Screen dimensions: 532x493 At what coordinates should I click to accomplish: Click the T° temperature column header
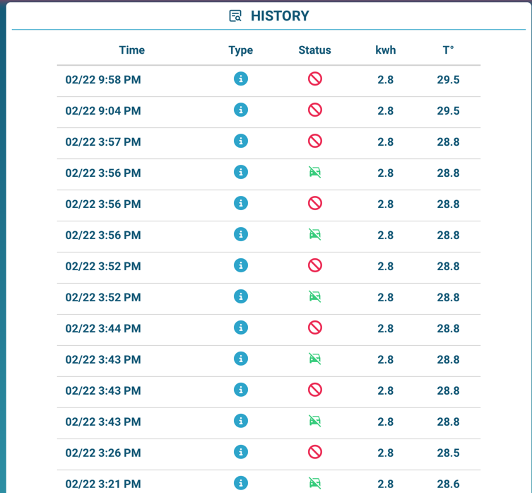coord(448,50)
